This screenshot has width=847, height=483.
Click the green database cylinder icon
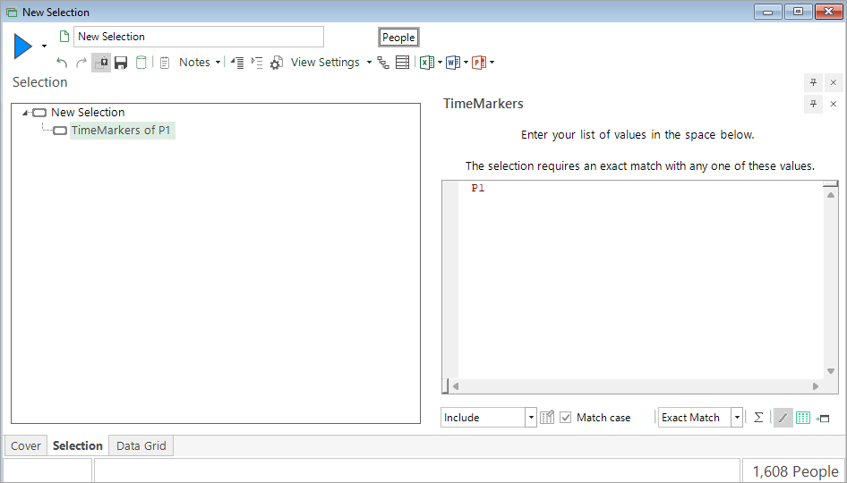click(141, 63)
